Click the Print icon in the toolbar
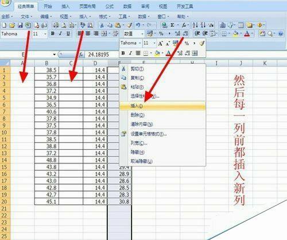The height and width of the screenshot is (240, 287). tap(56, 25)
